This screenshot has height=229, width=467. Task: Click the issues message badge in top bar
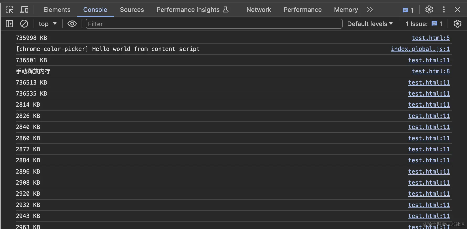coord(408,10)
